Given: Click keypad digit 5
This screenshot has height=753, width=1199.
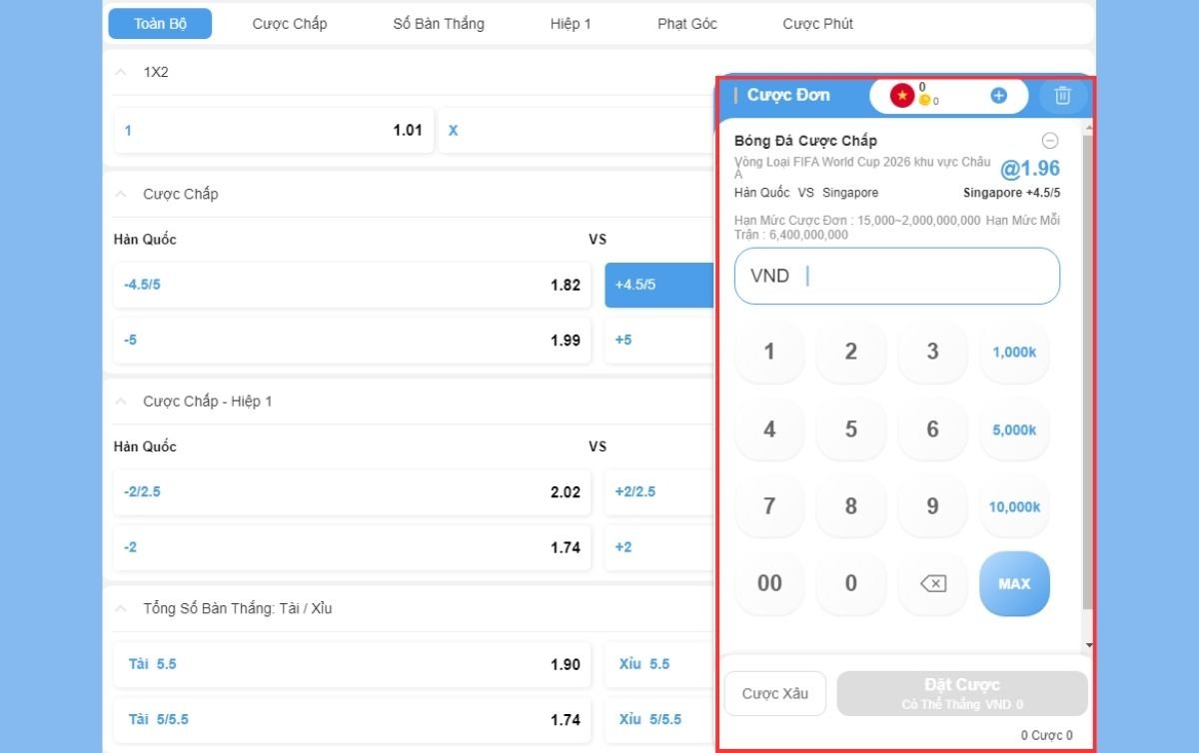Looking at the screenshot, I should click(x=851, y=429).
